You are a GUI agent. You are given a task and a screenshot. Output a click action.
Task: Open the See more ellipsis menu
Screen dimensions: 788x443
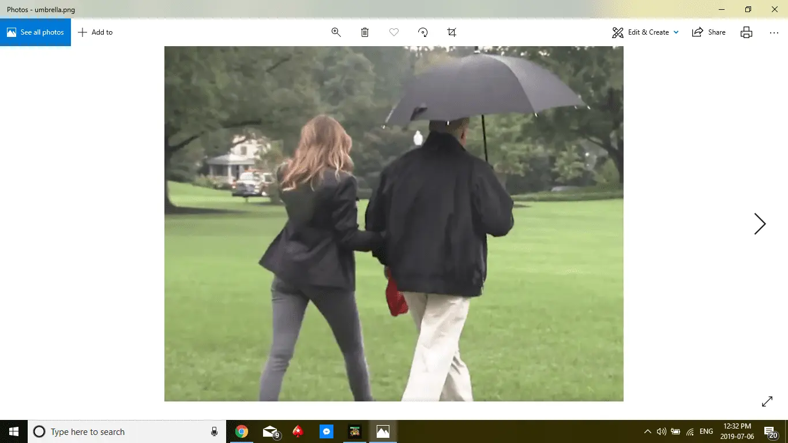(774, 32)
